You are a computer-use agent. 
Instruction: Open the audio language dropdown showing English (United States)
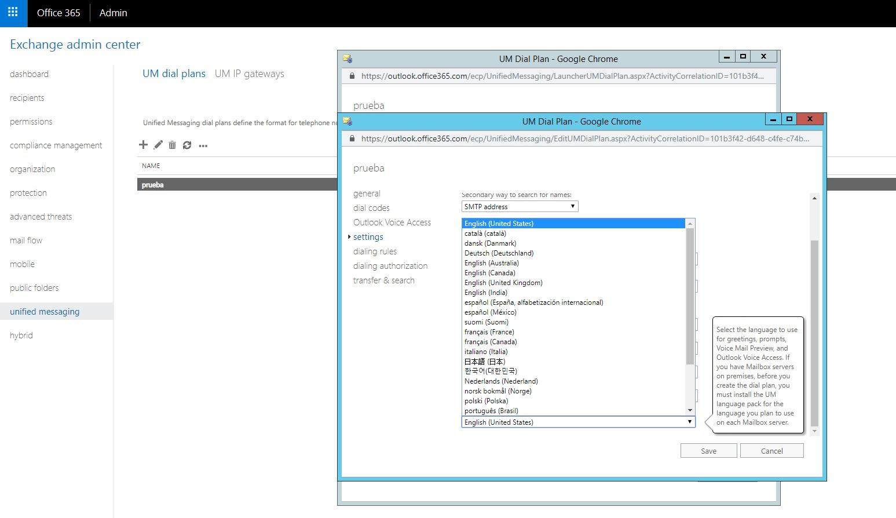click(578, 422)
